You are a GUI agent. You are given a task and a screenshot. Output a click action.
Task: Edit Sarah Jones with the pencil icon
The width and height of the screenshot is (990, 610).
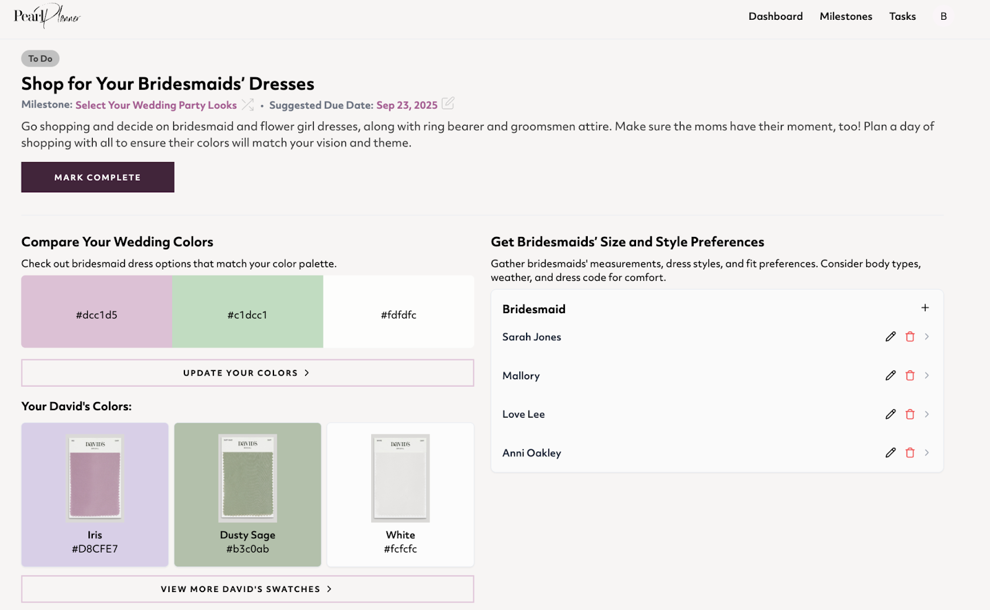(890, 337)
